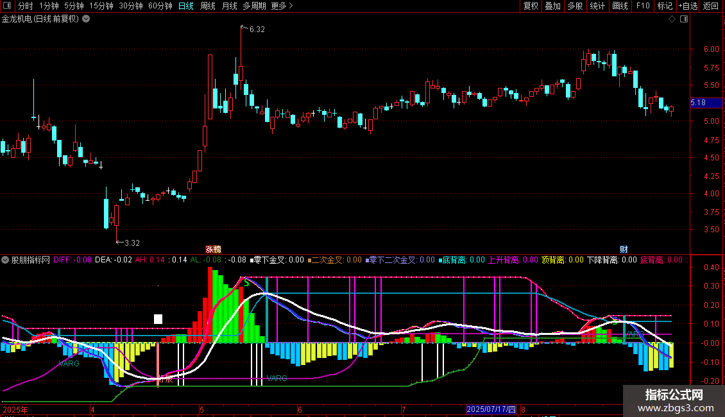Click the 下降背离: 0.00 label
Viewport: 725px width, 417px height.
612,260
